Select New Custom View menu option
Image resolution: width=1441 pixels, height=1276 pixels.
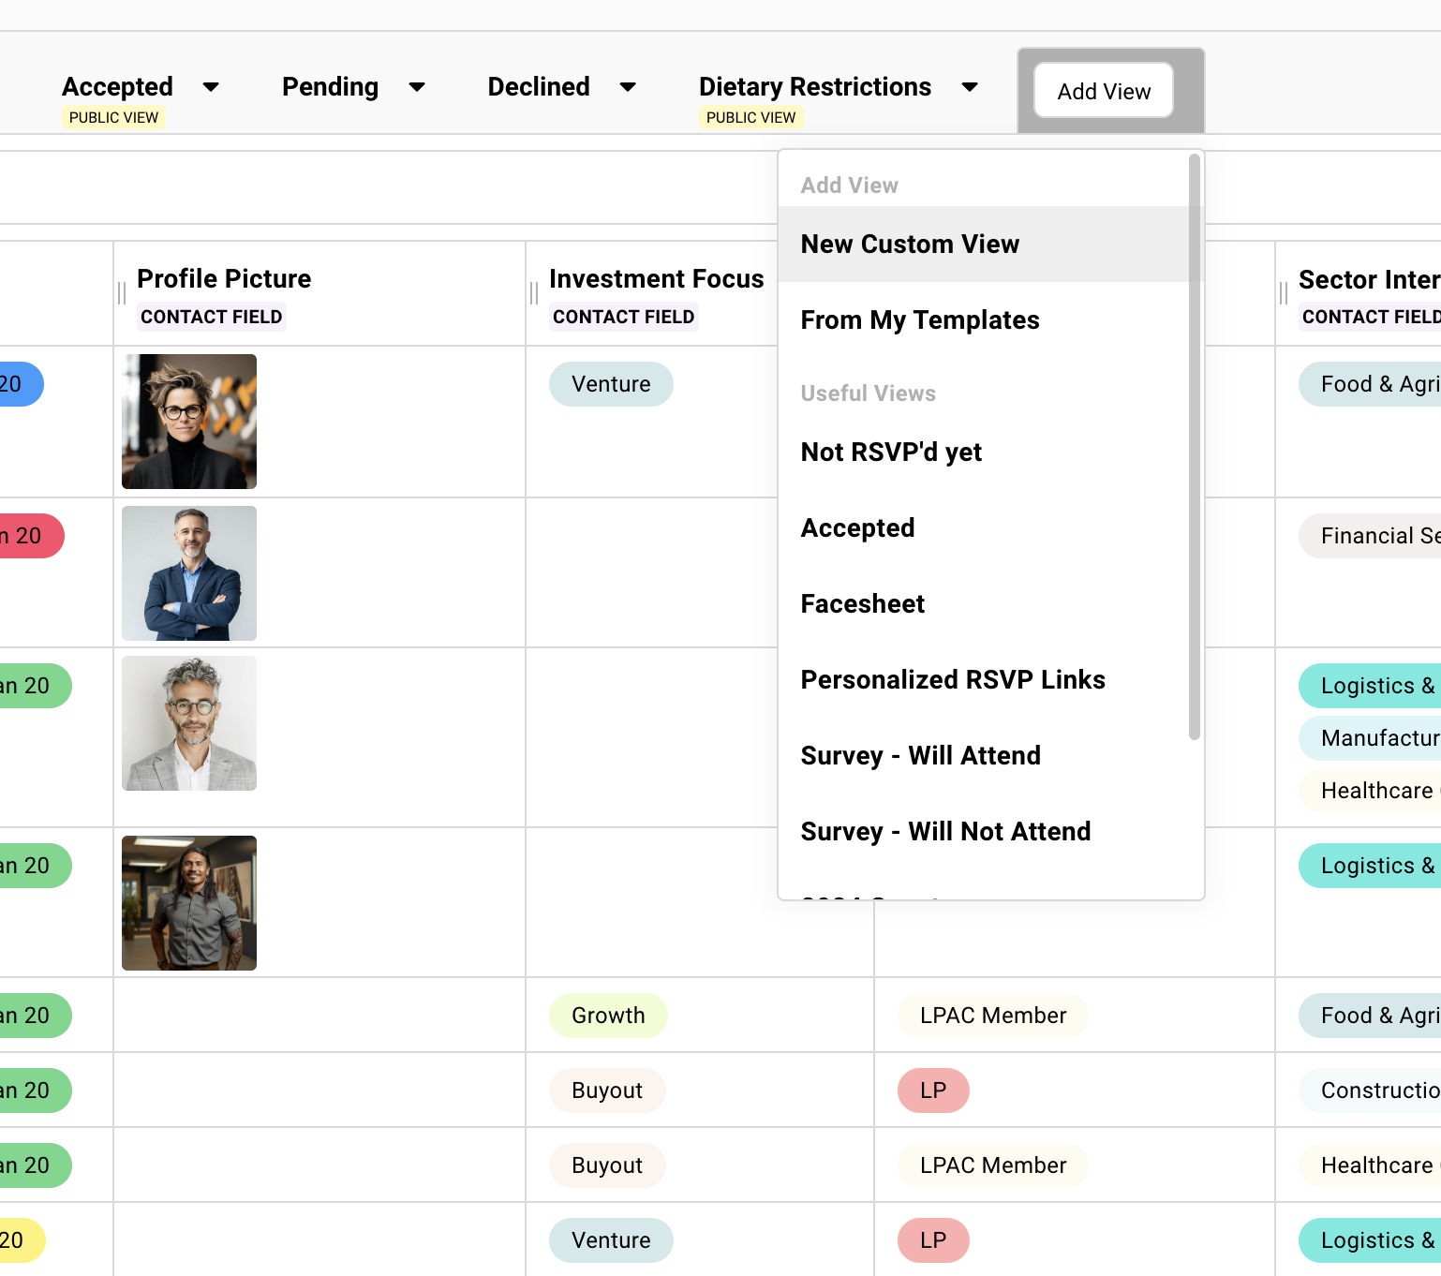point(910,245)
